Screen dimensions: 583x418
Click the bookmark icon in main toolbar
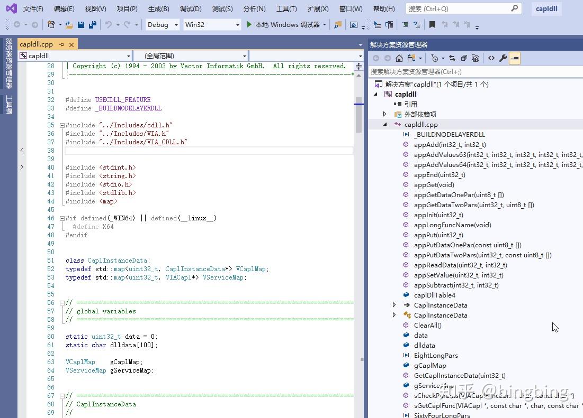(433, 25)
